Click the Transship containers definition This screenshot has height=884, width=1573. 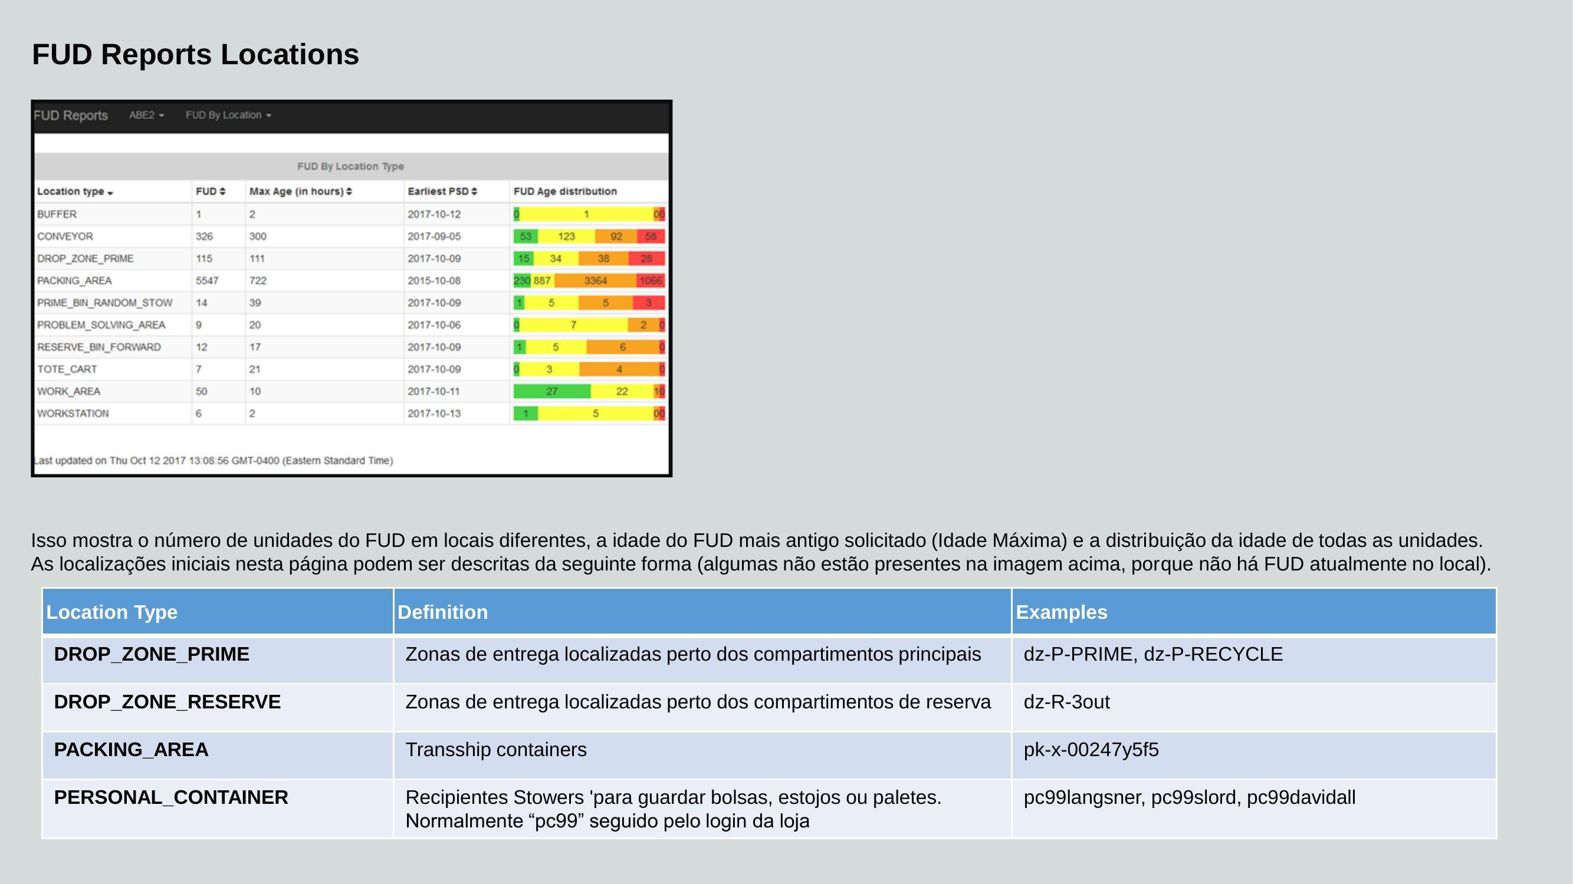(496, 749)
